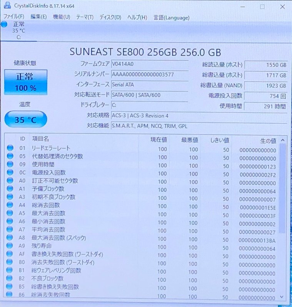Open the ディスク(D) menu
Viewport: 292px width, 307px height.
110,17
